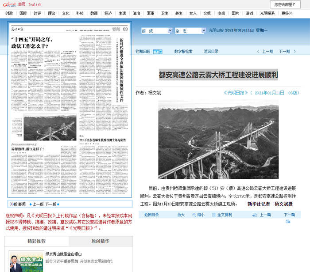Open the 电视 navigation item
The height and width of the screenshot is (272, 310).
tap(221, 13)
